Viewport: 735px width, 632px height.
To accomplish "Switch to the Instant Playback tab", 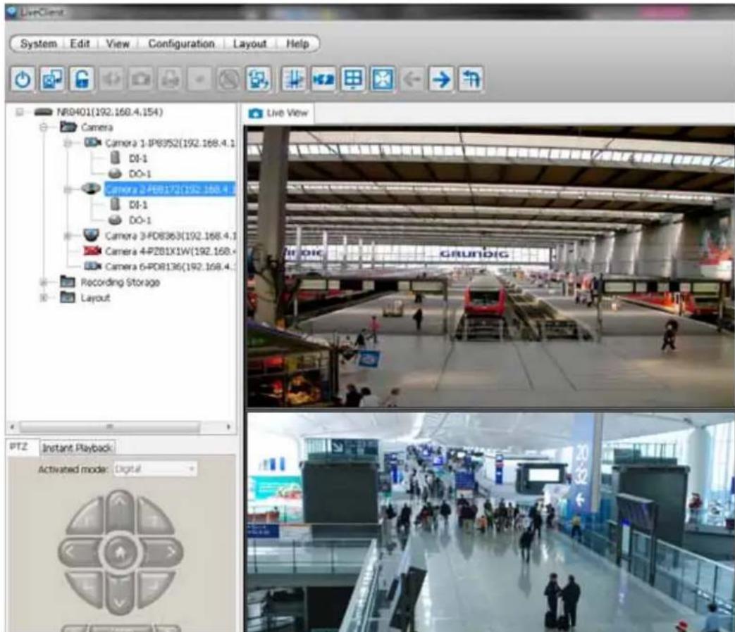I will pos(78,448).
